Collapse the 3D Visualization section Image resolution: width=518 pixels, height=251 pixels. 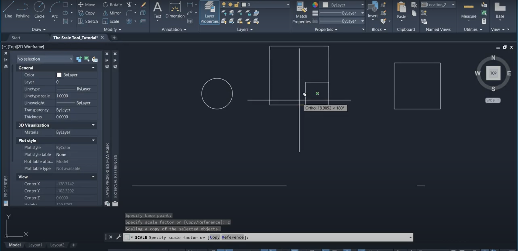tap(93, 125)
